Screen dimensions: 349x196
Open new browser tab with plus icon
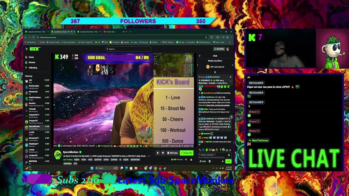coord(130,32)
